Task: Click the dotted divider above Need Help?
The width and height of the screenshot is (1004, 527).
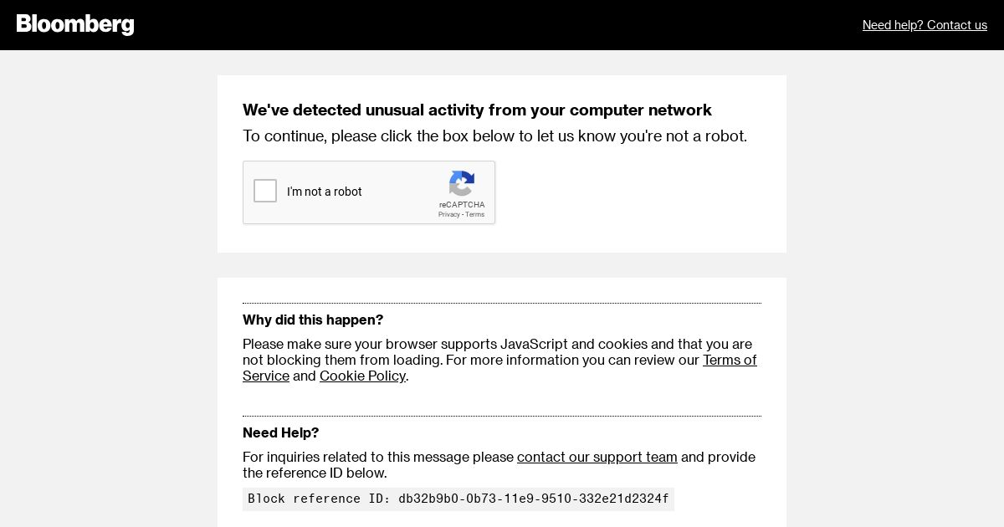Action: [x=502, y=416]
